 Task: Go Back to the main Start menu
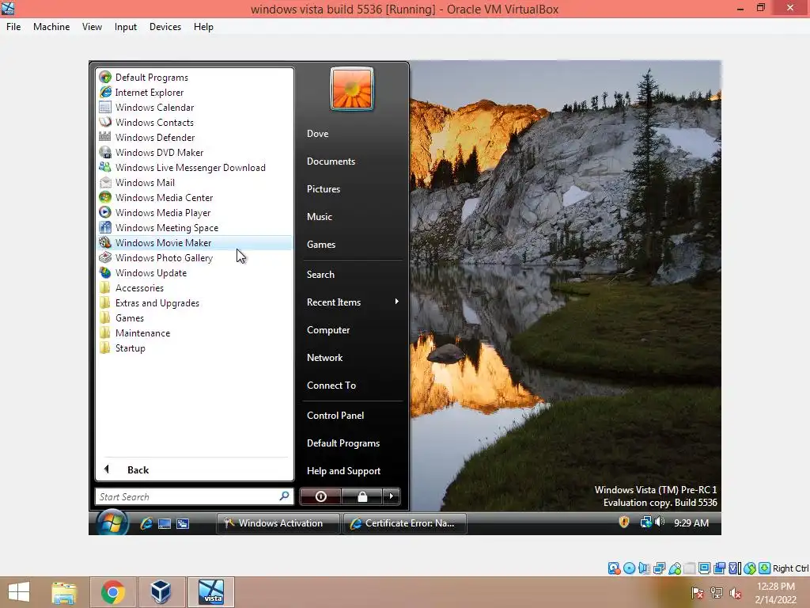(x=195, y=469)
